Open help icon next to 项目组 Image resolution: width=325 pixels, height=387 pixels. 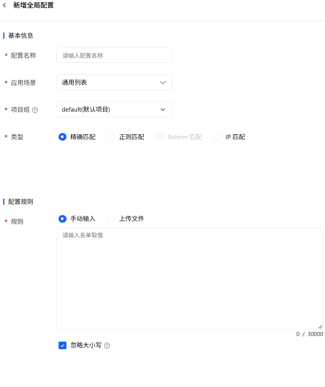[x=35, y=110]
